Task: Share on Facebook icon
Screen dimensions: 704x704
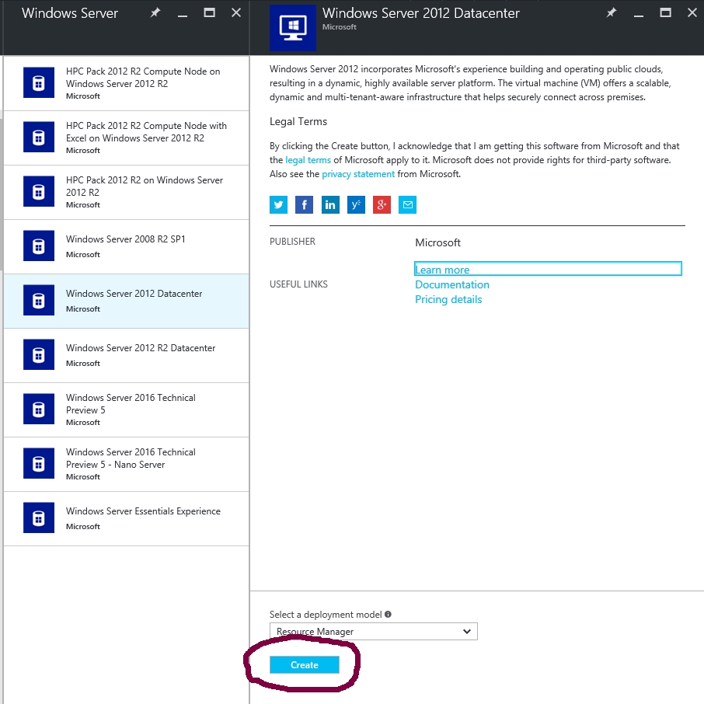Action: (304, 204)
